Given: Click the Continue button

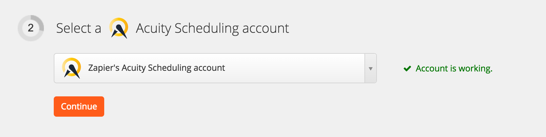Looking at the screenshot, I should (x=79, y=107).
